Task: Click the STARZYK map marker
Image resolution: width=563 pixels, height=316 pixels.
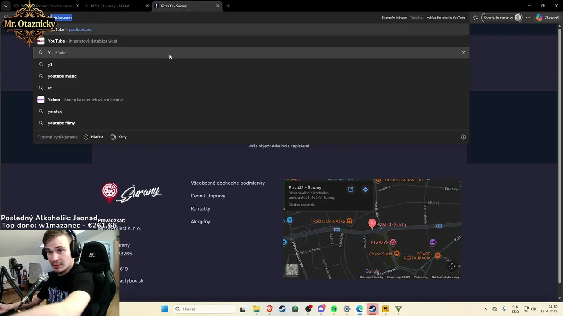Action: coord(393,242)
